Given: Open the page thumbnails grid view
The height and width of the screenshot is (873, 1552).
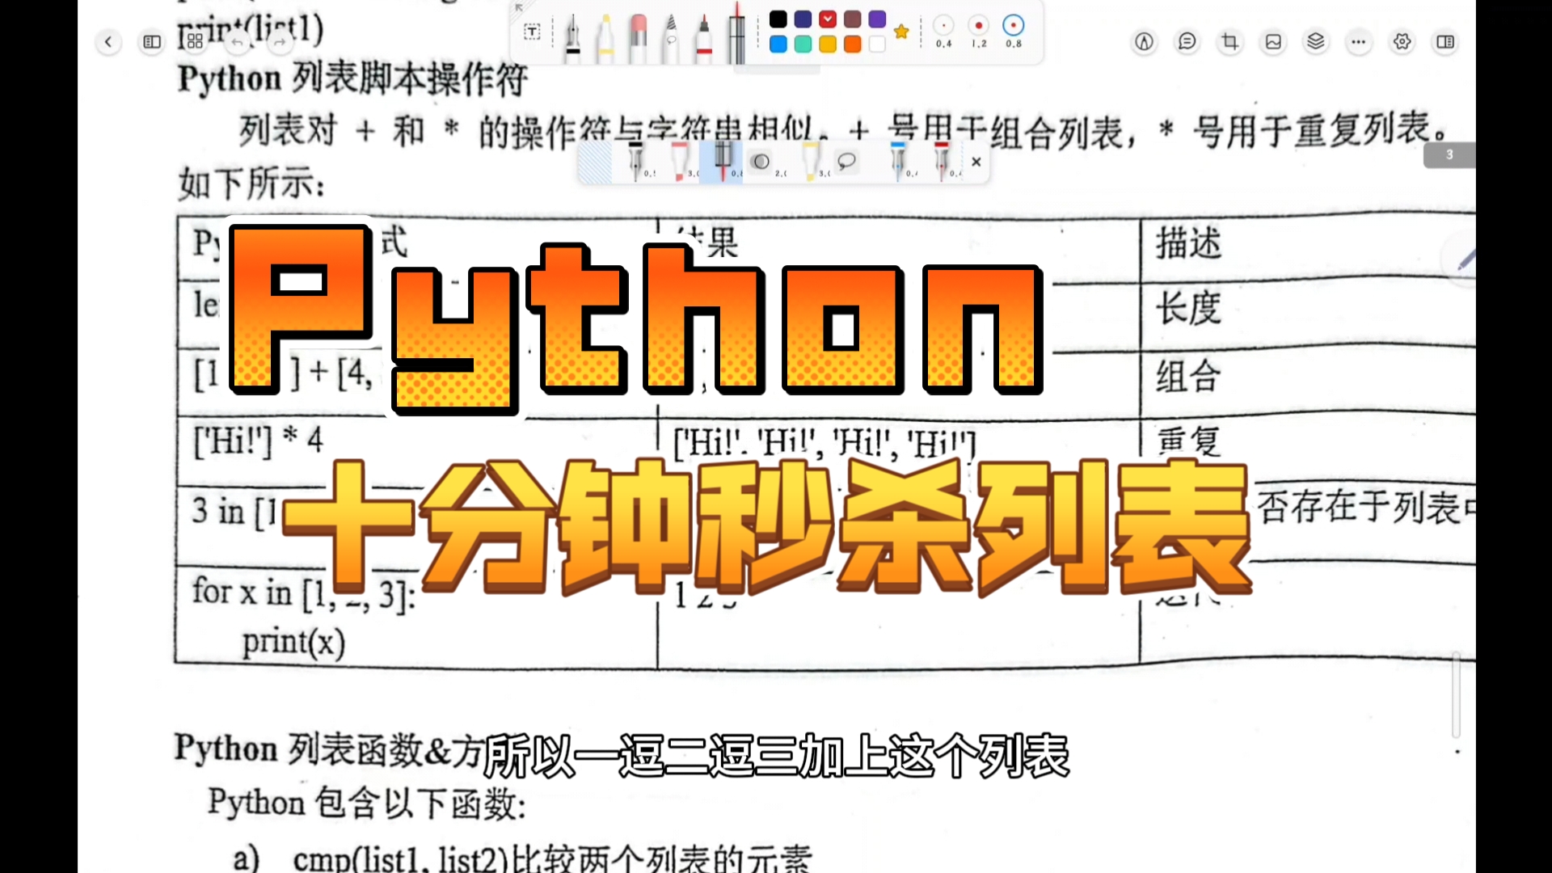Looking at the screenshot, I should click(195, 41).
